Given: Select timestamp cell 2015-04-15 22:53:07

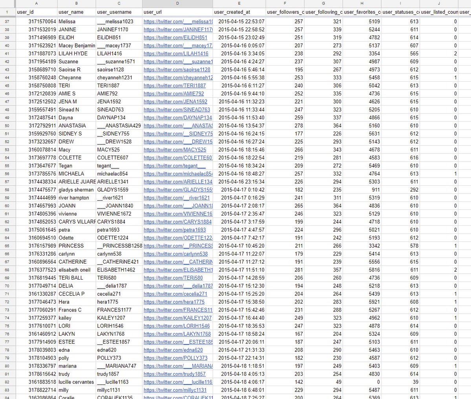Looking at the screenshot, I should click(x=239, y=22).
